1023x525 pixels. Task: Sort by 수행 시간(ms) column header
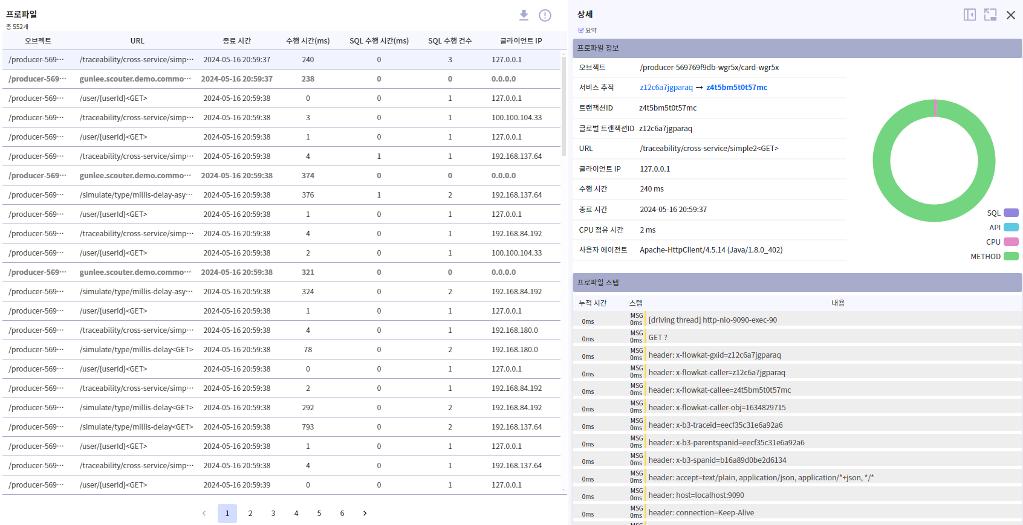click(x=308, y=41)
